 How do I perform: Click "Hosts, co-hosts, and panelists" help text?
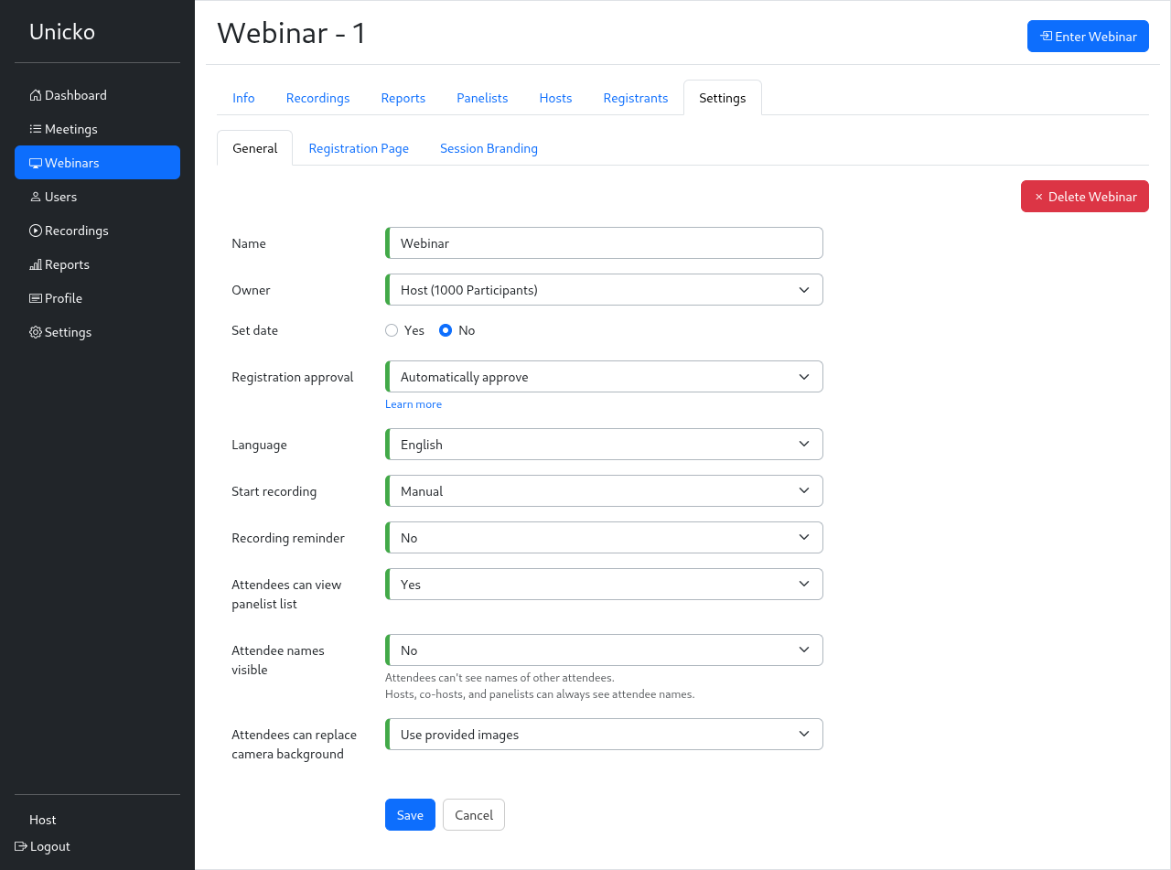point(540,694)
